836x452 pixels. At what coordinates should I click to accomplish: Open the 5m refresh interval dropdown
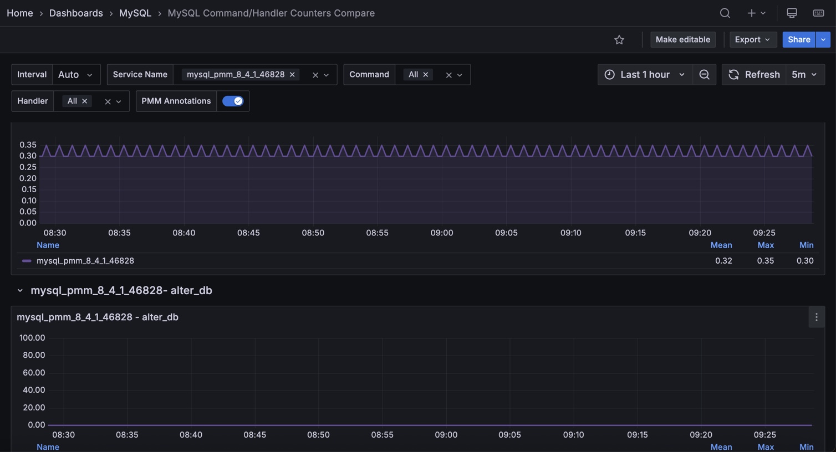pos(804,74)
